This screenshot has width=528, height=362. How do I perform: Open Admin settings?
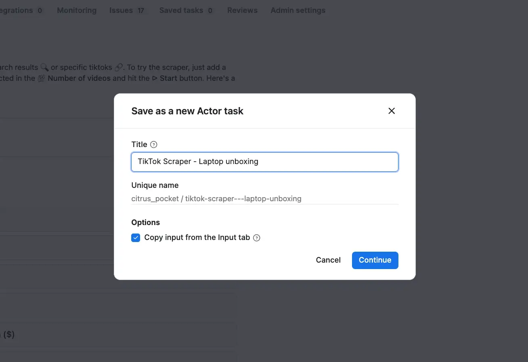[298, 11]
